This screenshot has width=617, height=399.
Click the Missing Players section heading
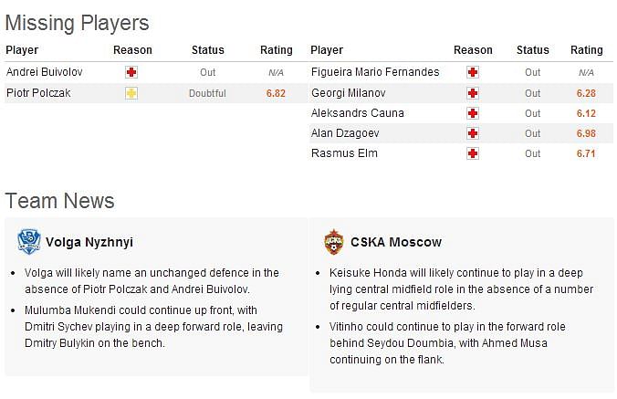point(77,23)
